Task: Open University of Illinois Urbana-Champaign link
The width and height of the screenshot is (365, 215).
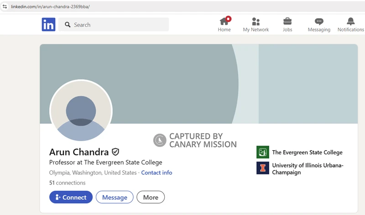Action: pyautogui.click(x=308, y=169)
